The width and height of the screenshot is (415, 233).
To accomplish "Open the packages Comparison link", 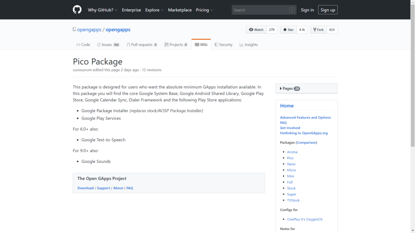I will 306,143.
